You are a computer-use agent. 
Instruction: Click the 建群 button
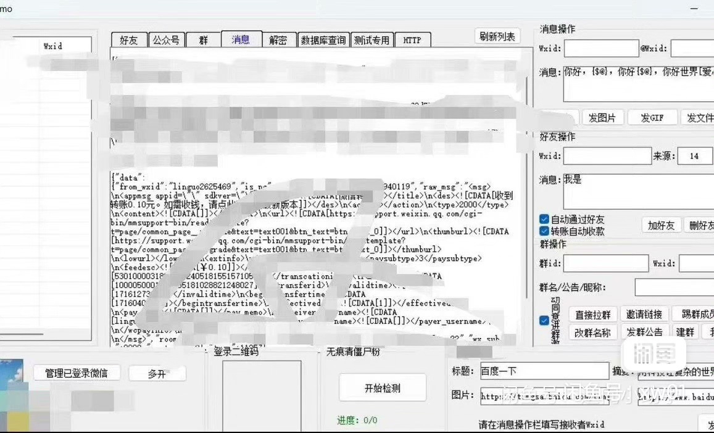(x=686, y=332)
